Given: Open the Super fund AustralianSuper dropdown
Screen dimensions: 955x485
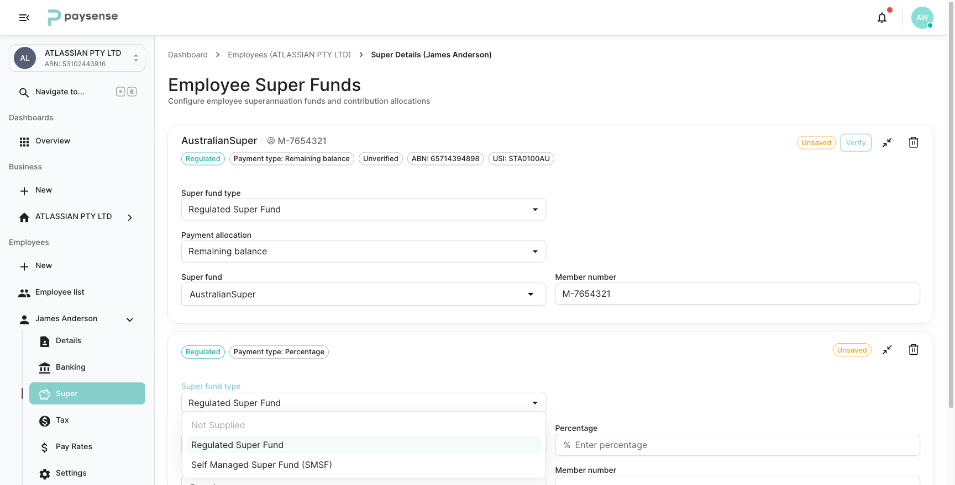Looking at the screenshot, I should tap(364, 294).
